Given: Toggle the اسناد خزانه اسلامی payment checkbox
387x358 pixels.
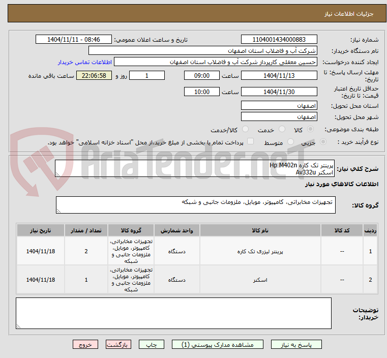Looking at the screenshot, I should click(250, 141).
